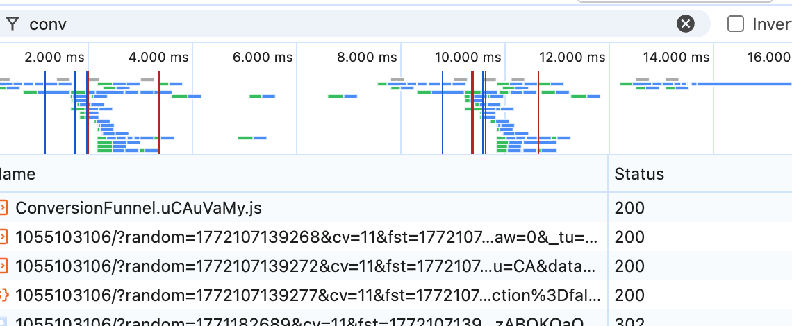Clear the conv filter text
The height and width of the screenshot is (326, 792).
click(686, 24)
